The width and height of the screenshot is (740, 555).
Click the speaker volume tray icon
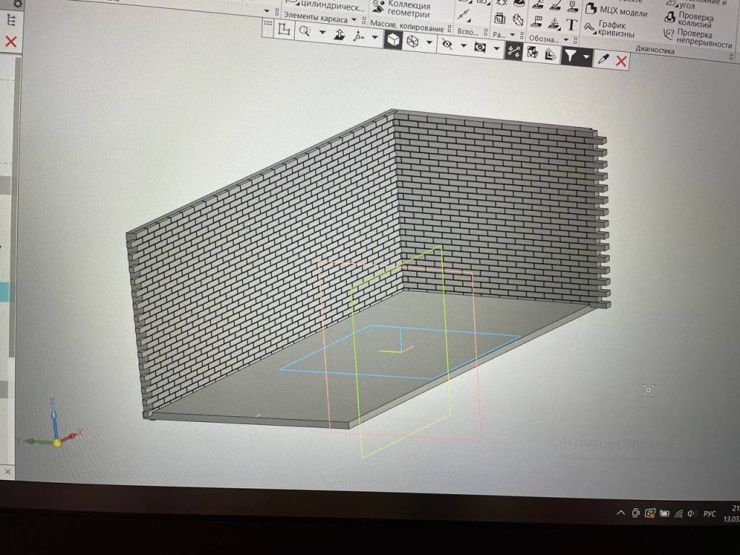pos(692,514)
